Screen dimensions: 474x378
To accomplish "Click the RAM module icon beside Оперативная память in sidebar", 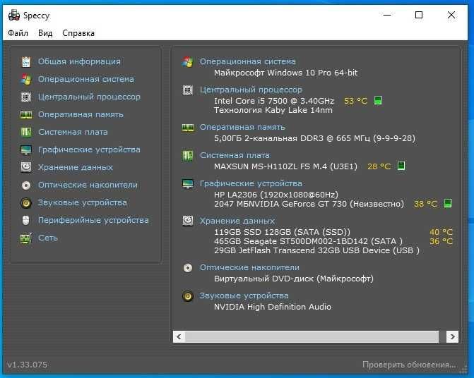I will 26,115.
